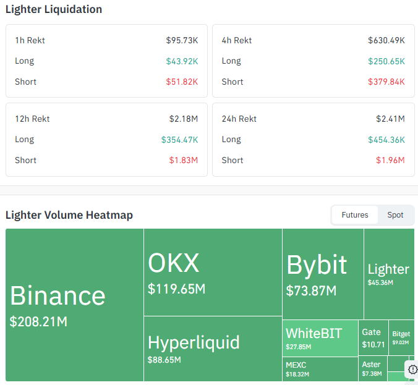Viewport: 418px width, 385px height.
Task: Click 4h long value $250.65K
Action: [x=386, y=61]
